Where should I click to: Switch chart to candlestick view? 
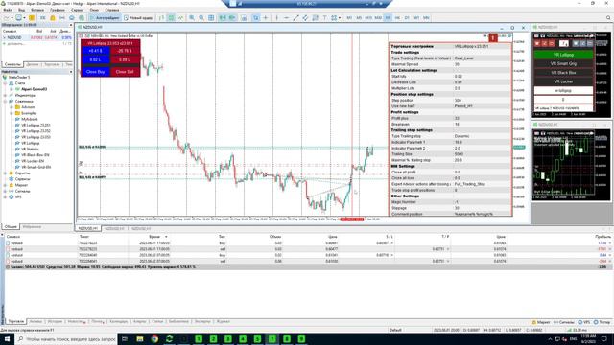[171, 17]
